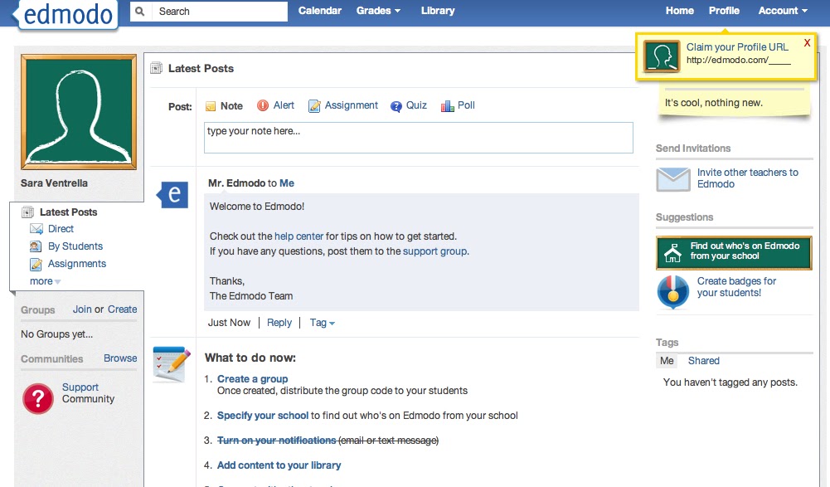Open the Grades dropdown
Screen dimensions: 830x487
pyautogui.click(x=378, y=11)
